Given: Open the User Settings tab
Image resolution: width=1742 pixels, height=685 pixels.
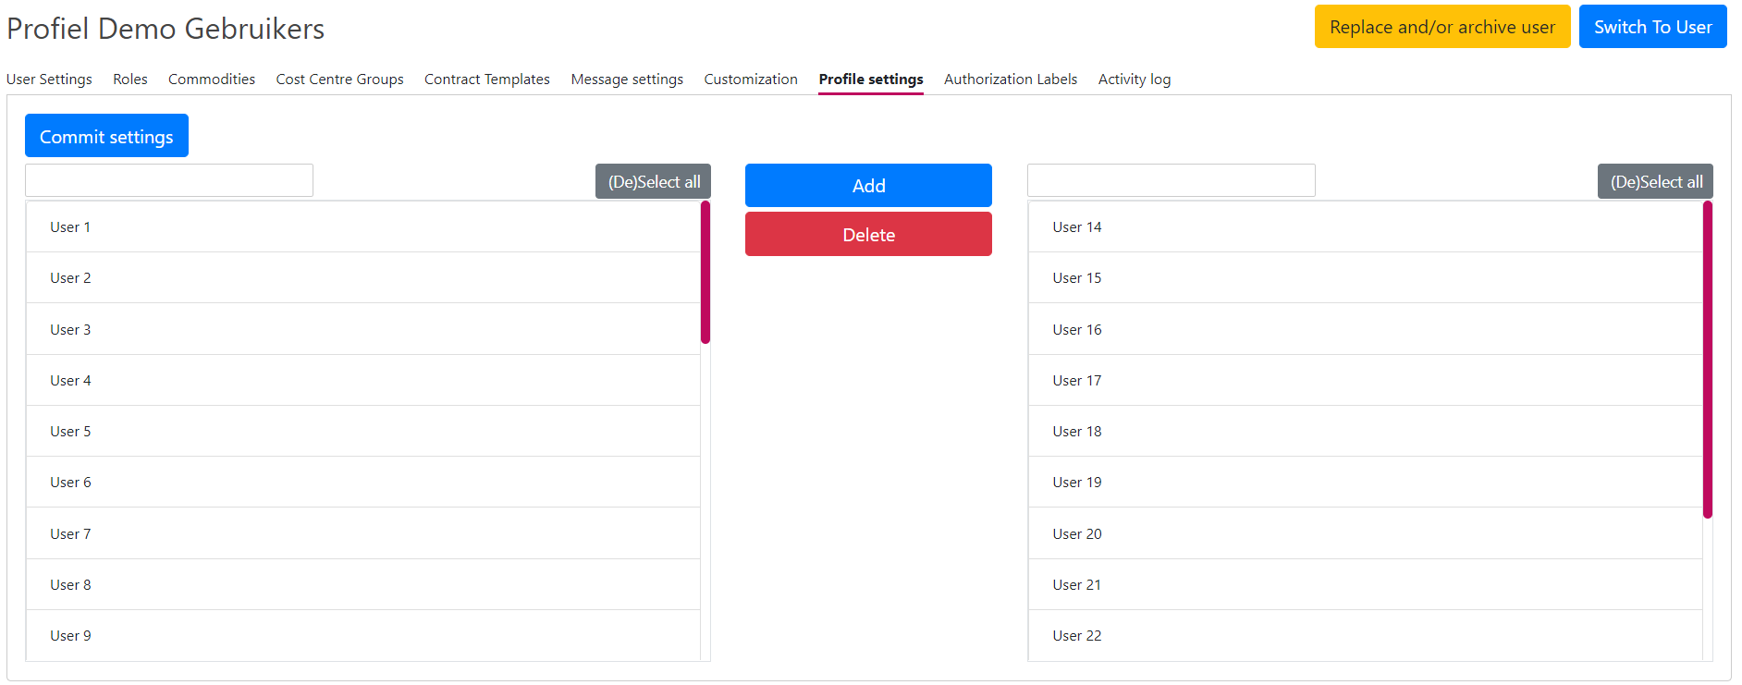Looking at the screenshot, I should pyautogui.click(x=49, y=80).
